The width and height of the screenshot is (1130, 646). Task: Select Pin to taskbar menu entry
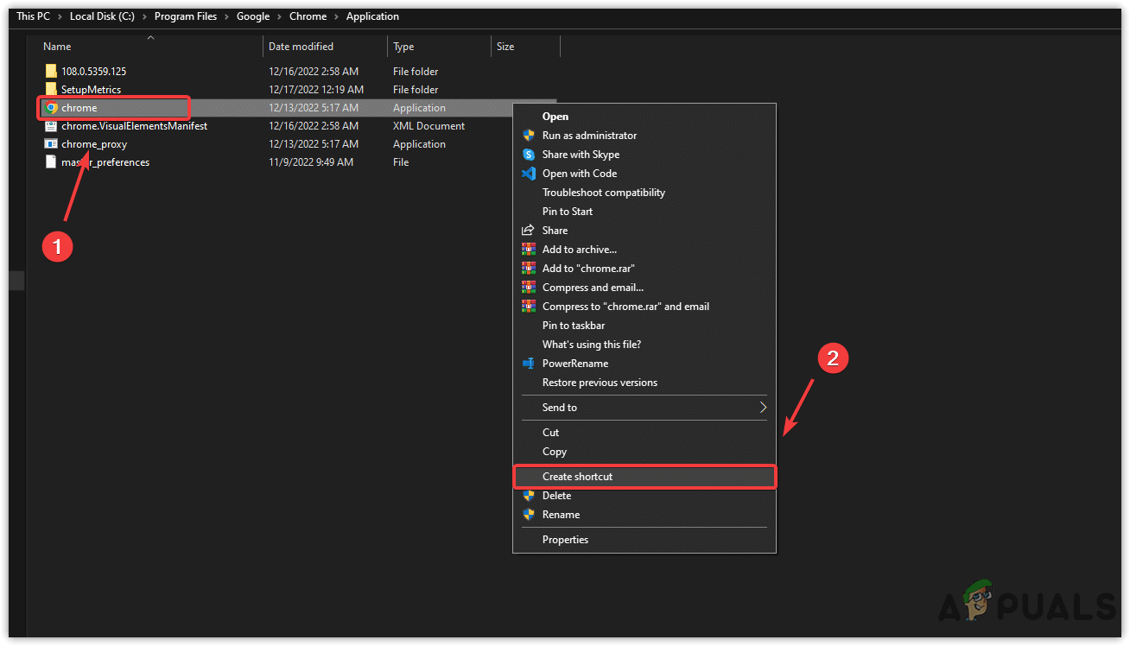click(x=574, y=326)
